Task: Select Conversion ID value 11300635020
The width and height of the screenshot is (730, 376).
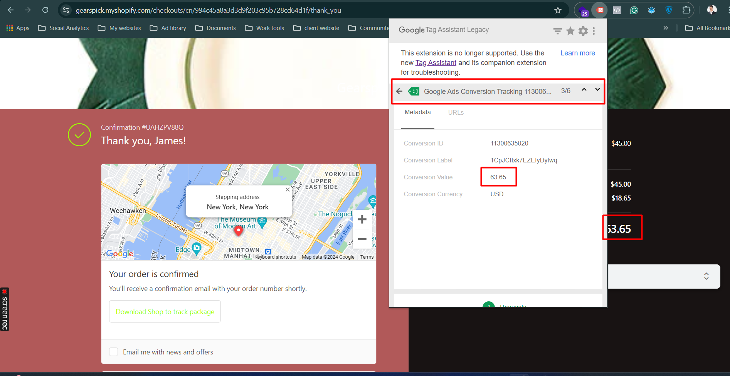Action: coord(509,143)
